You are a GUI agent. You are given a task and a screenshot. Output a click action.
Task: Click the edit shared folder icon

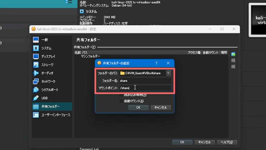(233, 60)
